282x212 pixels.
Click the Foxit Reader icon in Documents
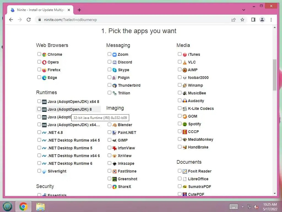point(185,171)
